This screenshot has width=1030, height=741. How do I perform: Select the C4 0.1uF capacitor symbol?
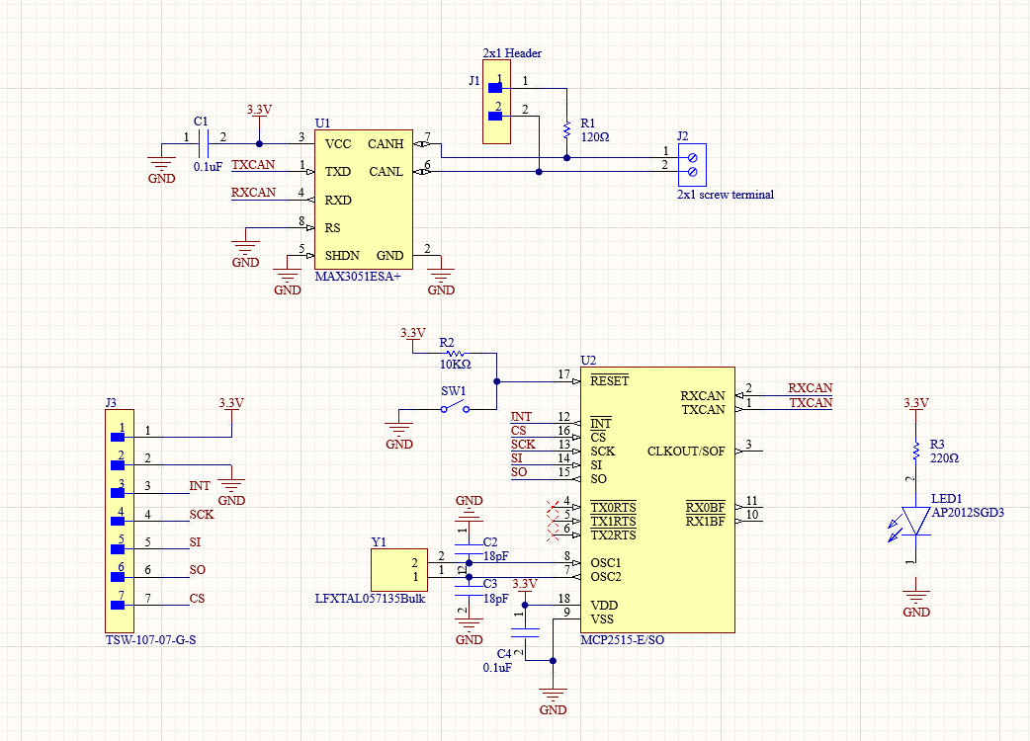525,632
